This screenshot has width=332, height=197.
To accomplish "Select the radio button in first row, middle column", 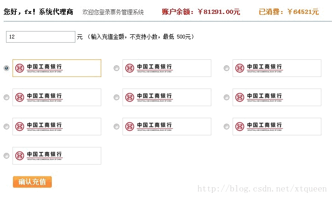I will coord(117,68).
